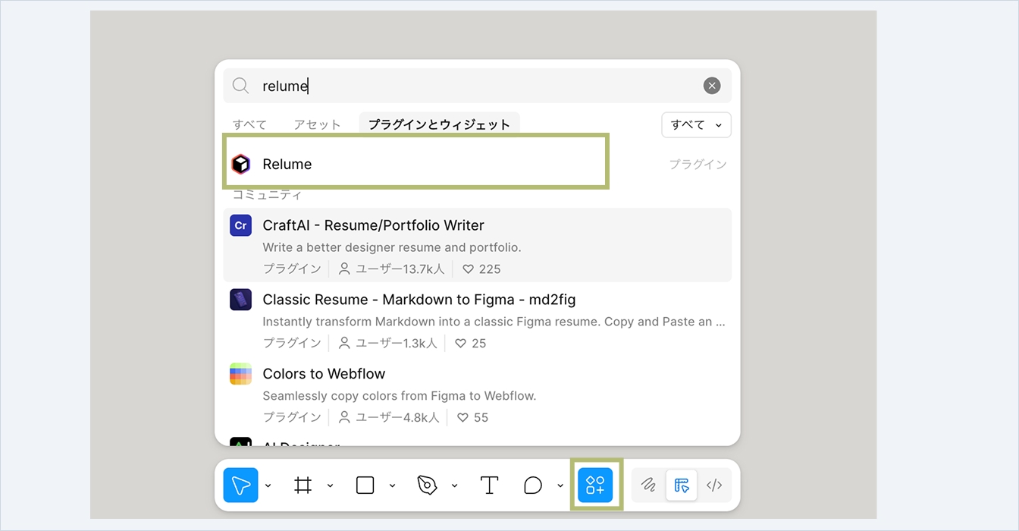Select the Comment tool

pyautogui.click(x=533, y=485)
